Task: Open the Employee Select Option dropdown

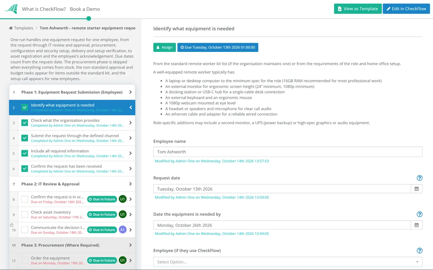Action: 288,262
